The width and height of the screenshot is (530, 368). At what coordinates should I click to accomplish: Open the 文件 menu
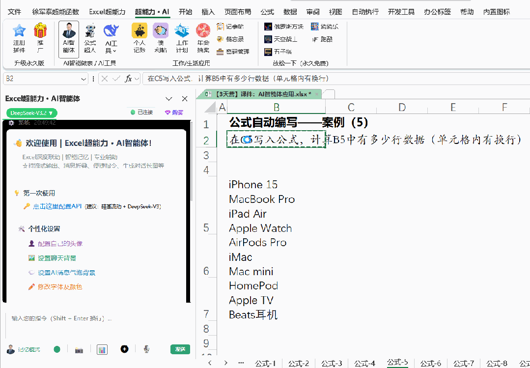tap(15, 12)
